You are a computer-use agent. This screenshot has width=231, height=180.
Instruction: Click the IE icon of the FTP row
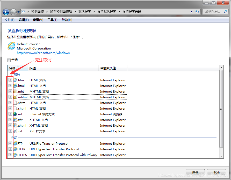15,143
